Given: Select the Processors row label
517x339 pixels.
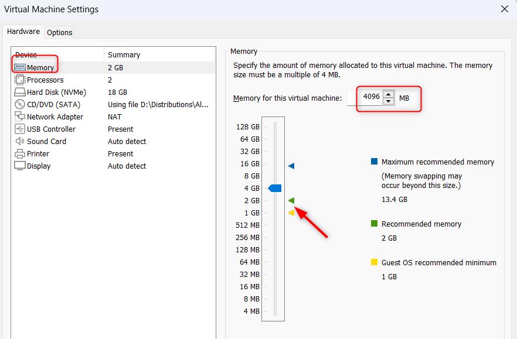Looking at the screenshot, I should 45,80.
